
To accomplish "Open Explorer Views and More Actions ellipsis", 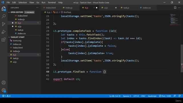I will pyautogui.click(x=37, y=8).
